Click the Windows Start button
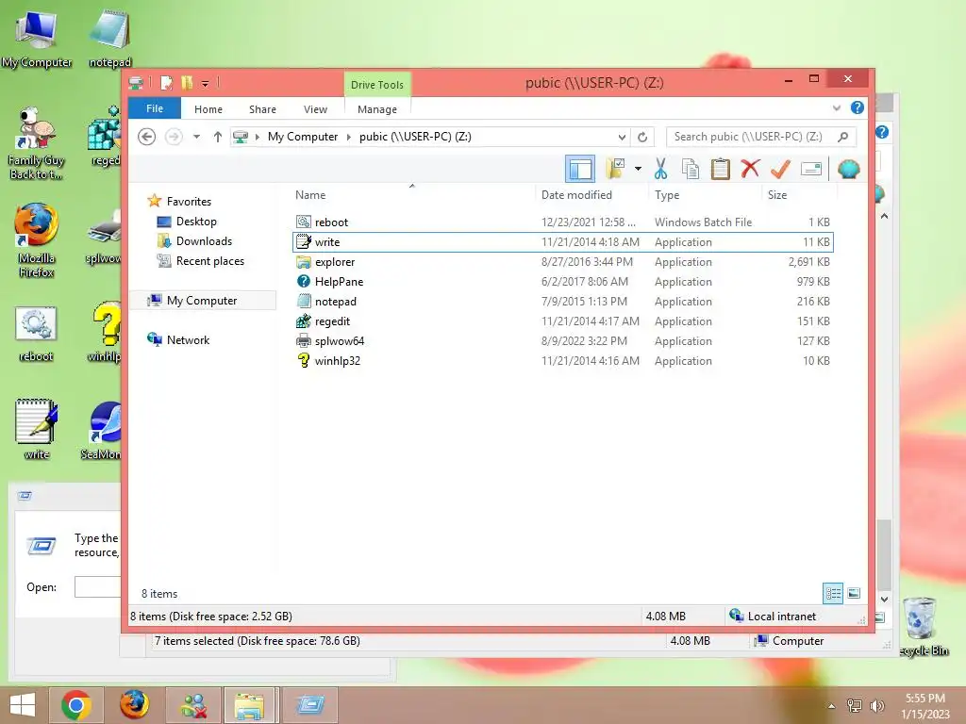This screenshot has width=966, height=724. pyautogui.click(x=23, y=705)
